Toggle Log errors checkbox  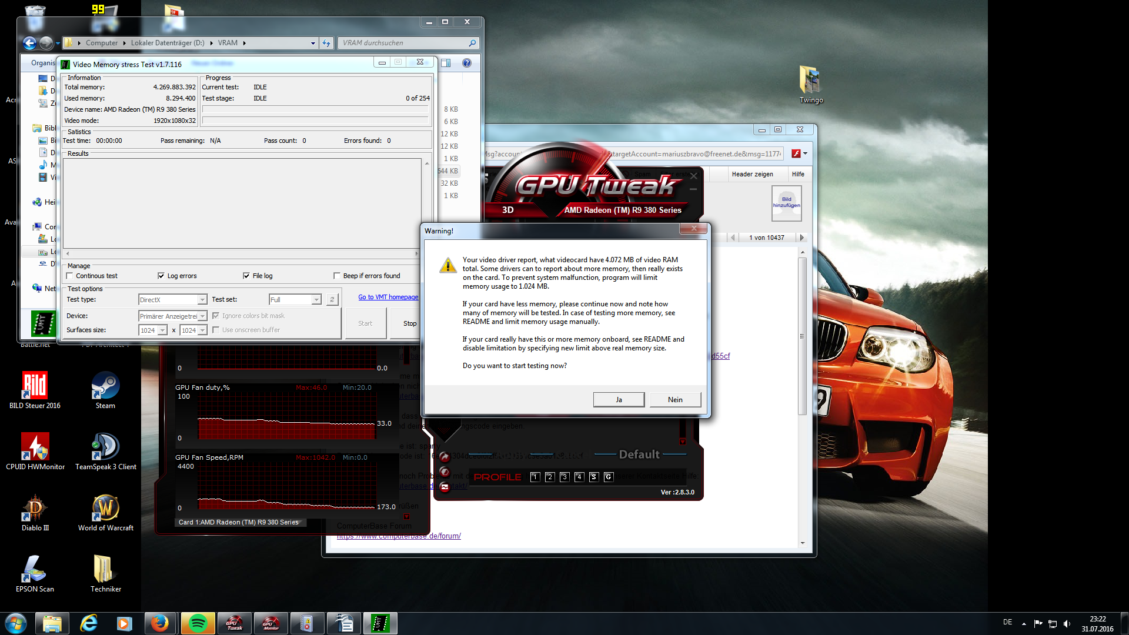click(x=161, y=276)
